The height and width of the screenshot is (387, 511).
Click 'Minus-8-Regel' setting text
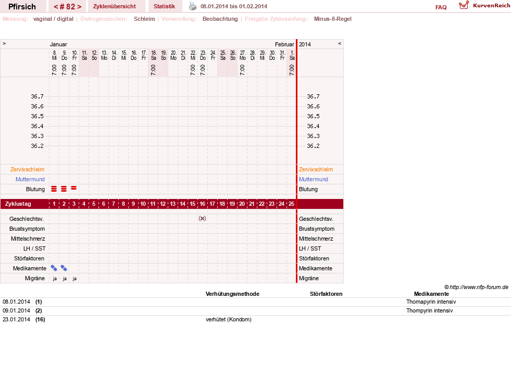click(x=333, y=19)
